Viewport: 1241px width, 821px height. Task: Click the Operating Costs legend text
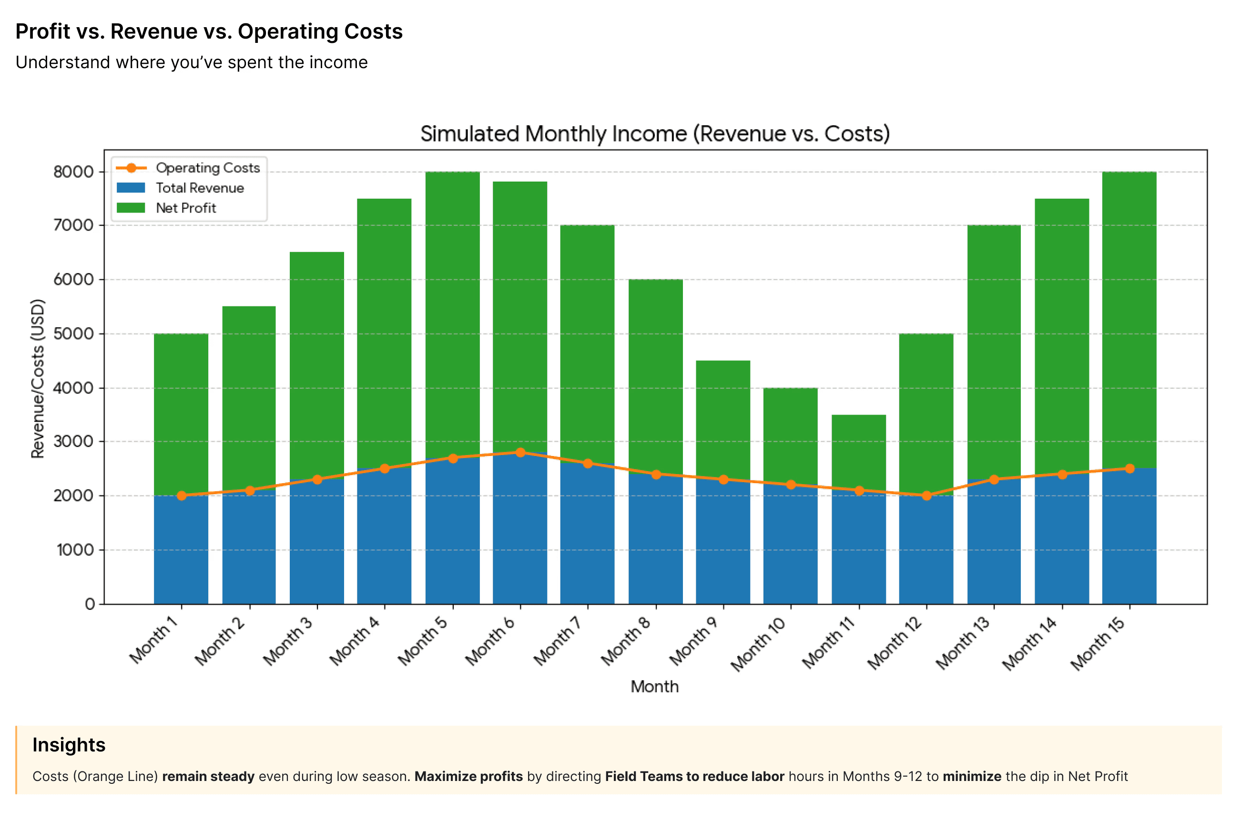pyautogui.click(x=208, y=168)
